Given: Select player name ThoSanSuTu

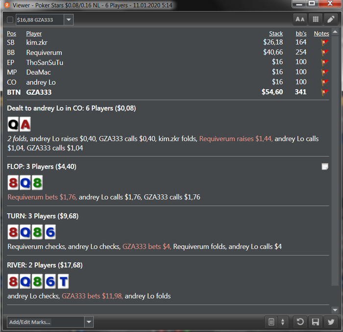Looking at the screenshot, I should click(45, 62).
